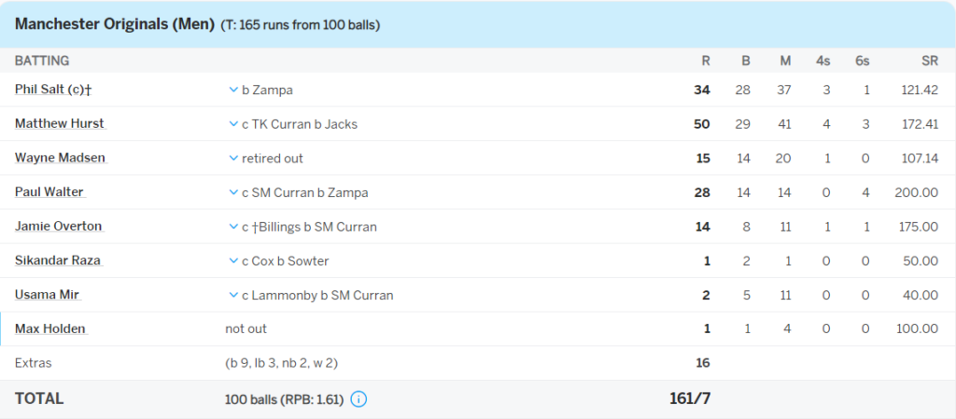Click the info icon beside RPB 1.61
956x419 pixels.
[358, 398]
